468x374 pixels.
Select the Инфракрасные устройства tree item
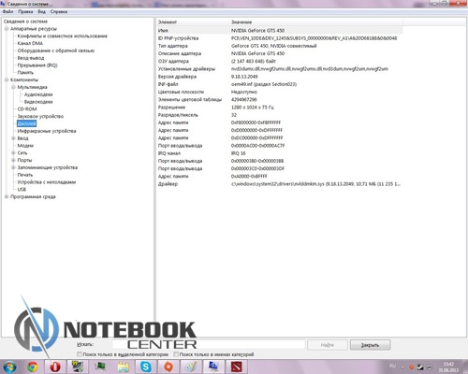pyautogui.click(x=47, y=131)
